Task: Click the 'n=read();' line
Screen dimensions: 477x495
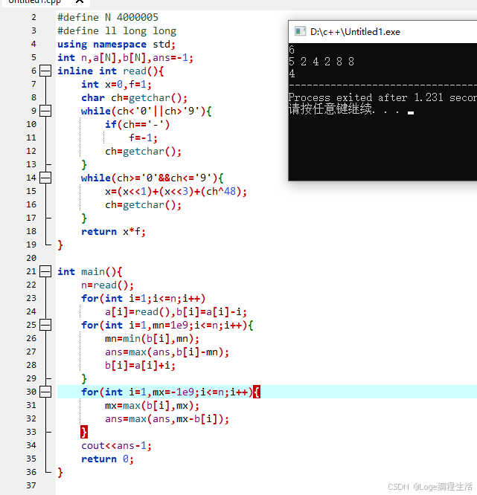Action: click(107, 285)
